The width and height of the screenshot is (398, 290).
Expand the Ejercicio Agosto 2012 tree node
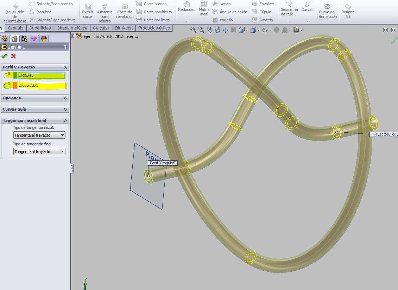(x=73, y=36)
